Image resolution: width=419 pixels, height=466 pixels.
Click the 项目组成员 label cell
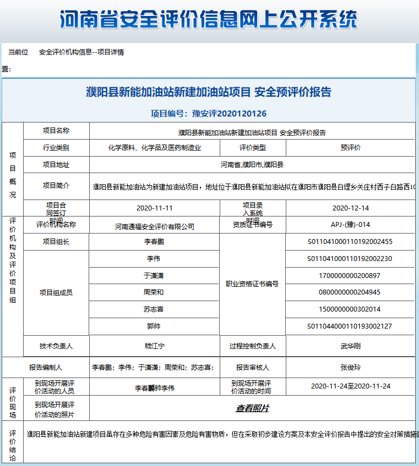coord(56,293)
